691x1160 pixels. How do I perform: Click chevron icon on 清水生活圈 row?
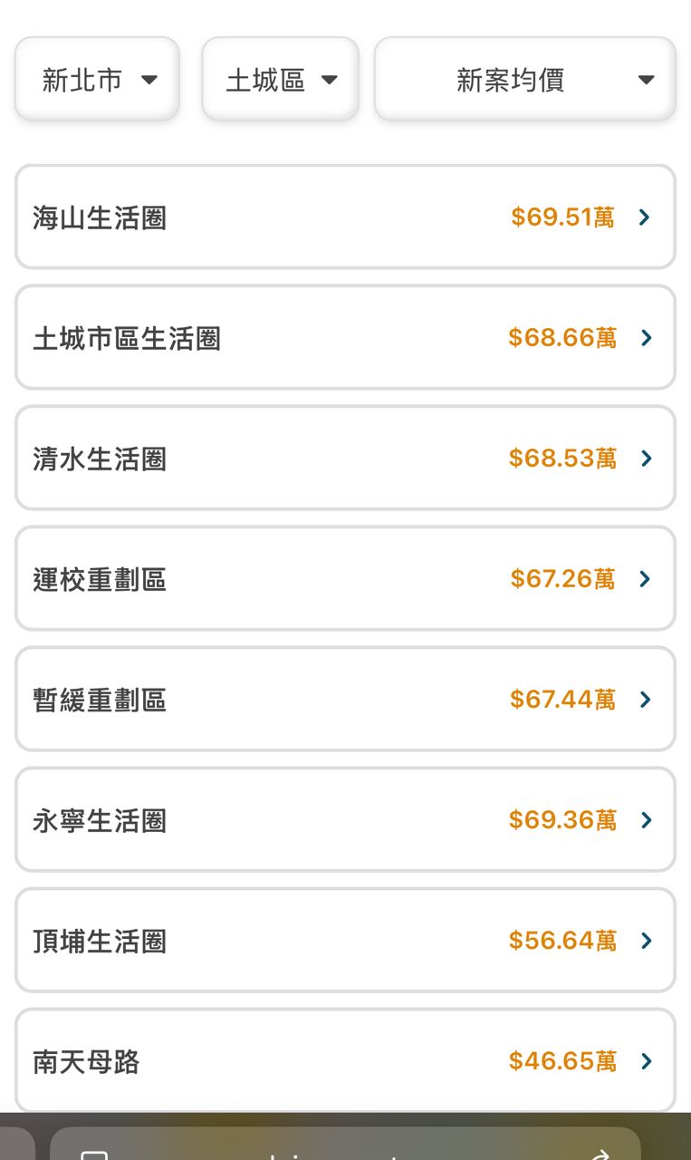pos(646,459)
